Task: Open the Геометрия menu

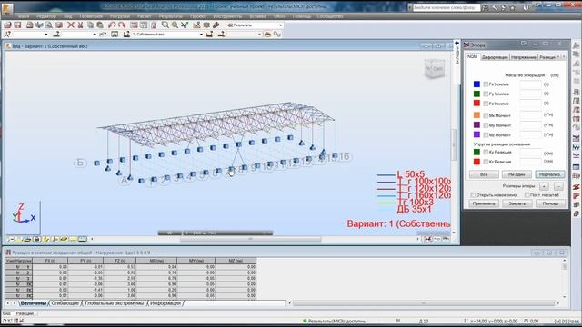Action: pyautogui.click(x=91, y=16)
